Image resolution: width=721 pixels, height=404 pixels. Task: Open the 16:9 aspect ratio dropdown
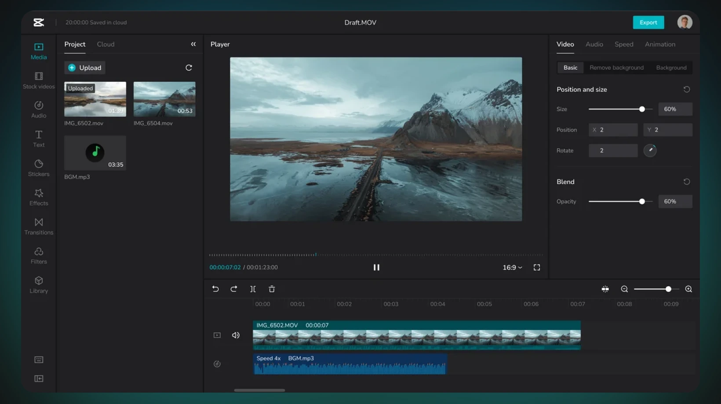[x=512, y=267]
